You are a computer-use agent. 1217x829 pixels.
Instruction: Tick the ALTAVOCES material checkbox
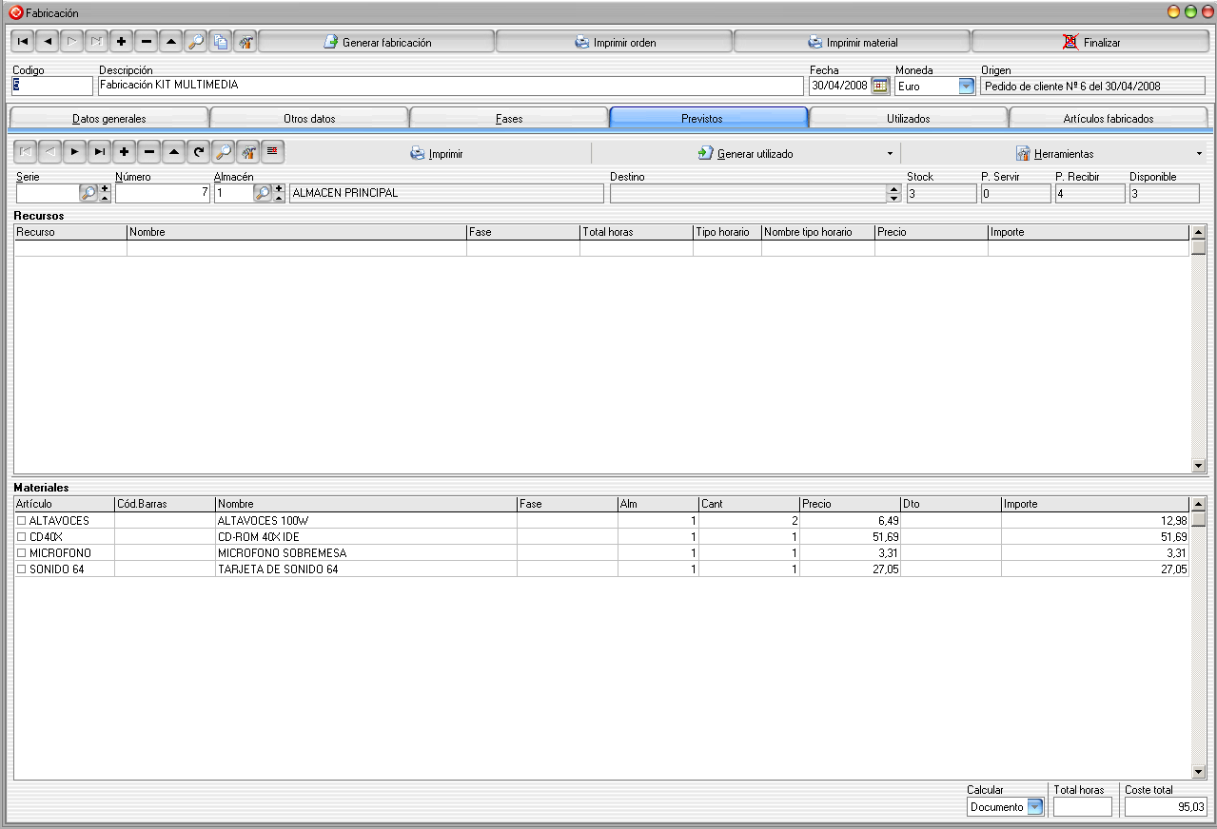pos(22,521)
